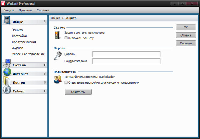Click the key icon beside Пароль

coord(58,55)
